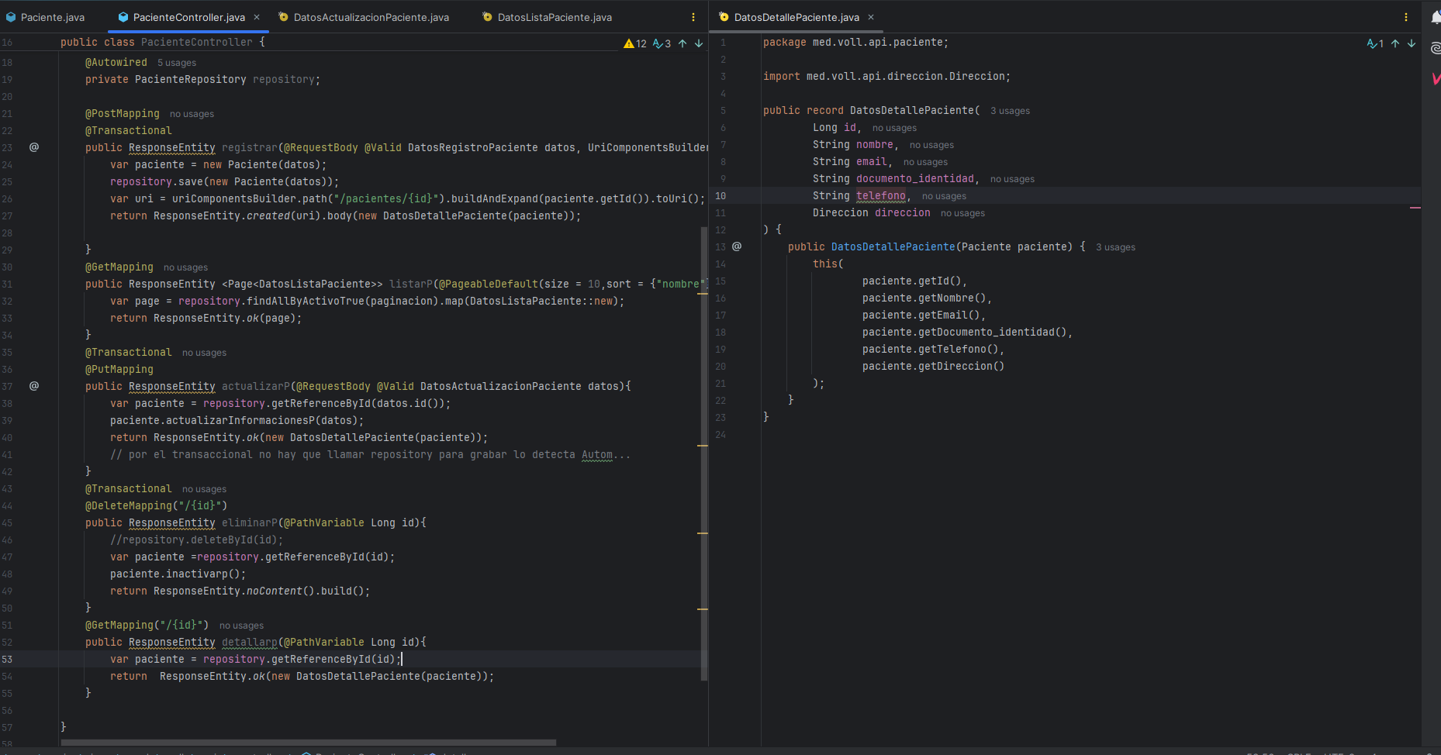This screenshot has height=755, width=1441.
Task: Click 'no usages' hint beside Direccion direccion
Action: (962, 213)
